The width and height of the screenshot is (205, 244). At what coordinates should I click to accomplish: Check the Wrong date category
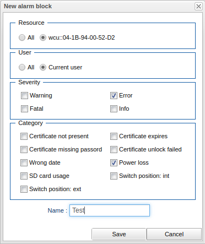[24, 162]
